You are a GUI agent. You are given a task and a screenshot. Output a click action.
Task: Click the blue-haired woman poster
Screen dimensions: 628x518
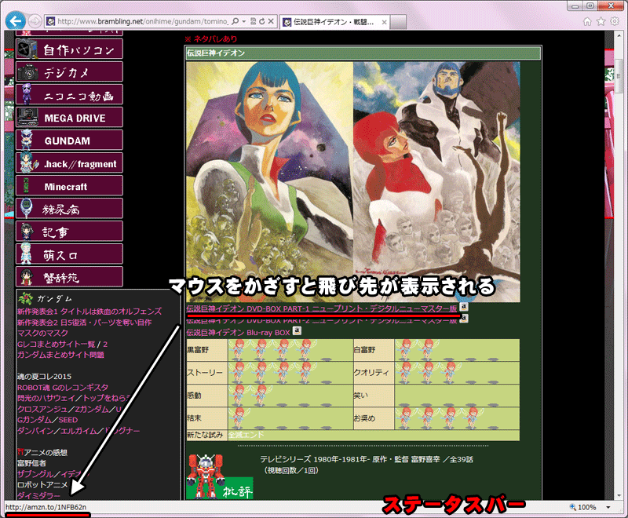tap(269, 181)
